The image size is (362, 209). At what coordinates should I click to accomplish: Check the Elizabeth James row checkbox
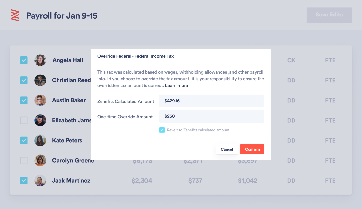click(24, 120)
